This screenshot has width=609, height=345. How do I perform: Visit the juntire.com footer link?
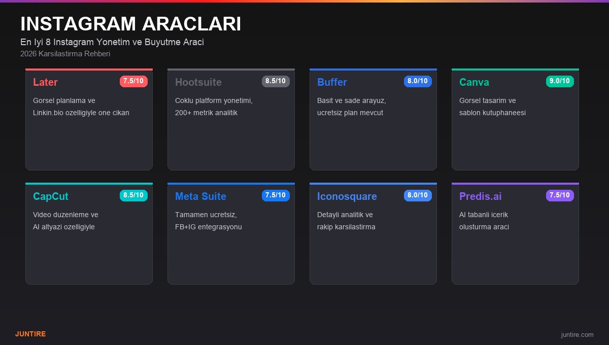pos(577,335)
